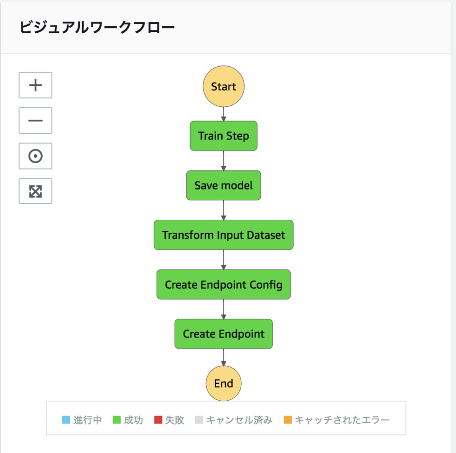Click the fullscreen expand icon
The image size is (456, 453).
pyautogui.click(x=35, y=191)
